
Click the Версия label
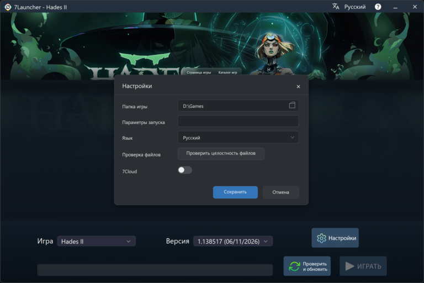(x=177, y=241)
